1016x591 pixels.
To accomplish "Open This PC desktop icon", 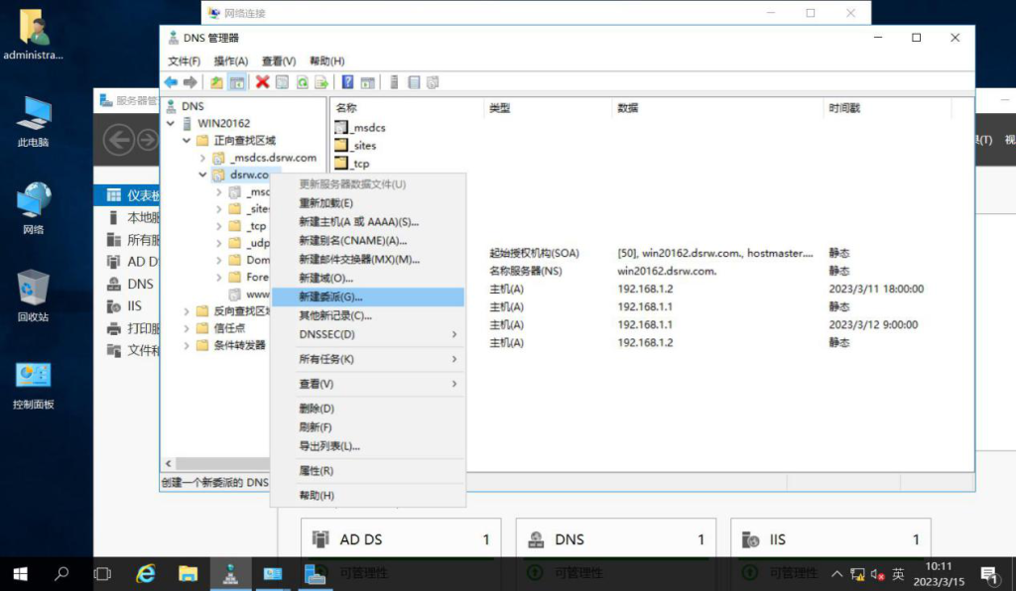I will [33, 122].
